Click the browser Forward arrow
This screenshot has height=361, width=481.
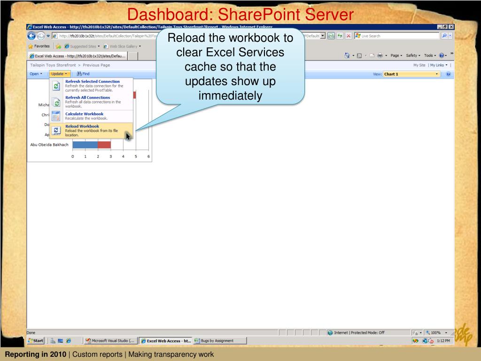[40, 36]
